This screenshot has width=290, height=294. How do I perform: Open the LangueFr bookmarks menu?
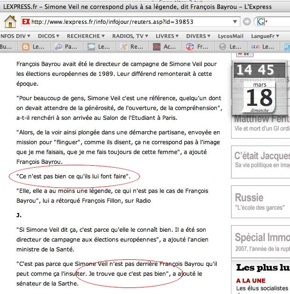[265, 36]
